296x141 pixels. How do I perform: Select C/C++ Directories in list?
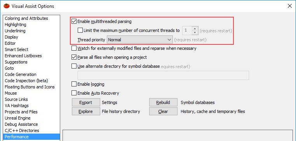22,130
